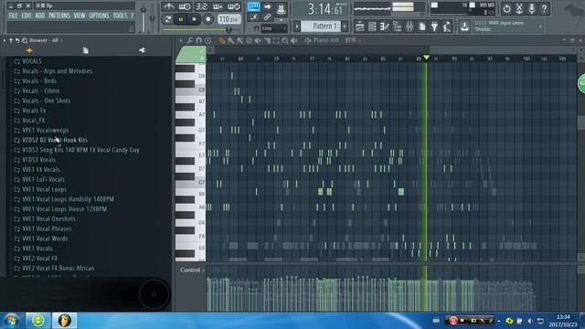Open the help question mark icon
Screen dimensions: 585x329
tap(545, 8)
